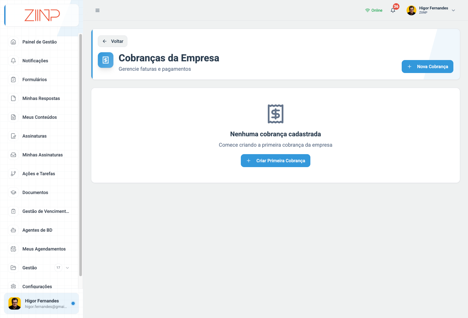
Task: Click the Configurações gear icon
Action: click(x=13, y=286)
